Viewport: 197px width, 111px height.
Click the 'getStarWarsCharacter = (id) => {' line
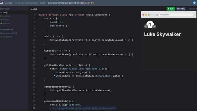tap(67, 65)
